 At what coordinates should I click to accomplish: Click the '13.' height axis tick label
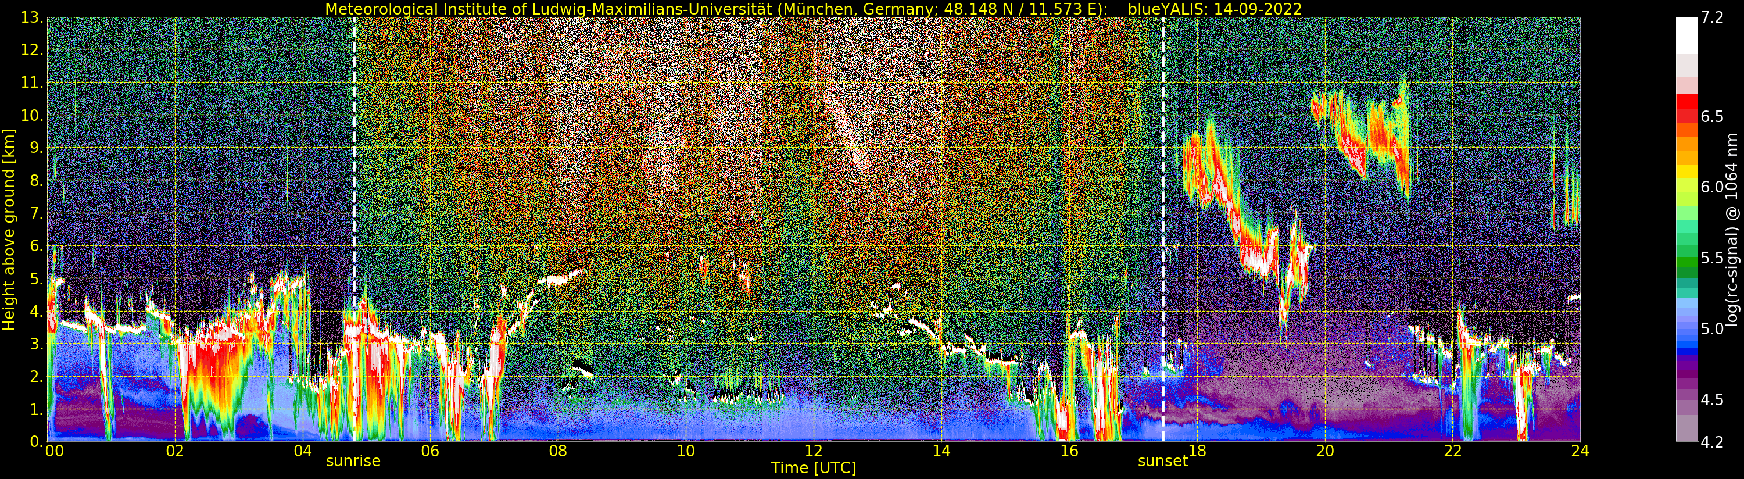point(32,17)
